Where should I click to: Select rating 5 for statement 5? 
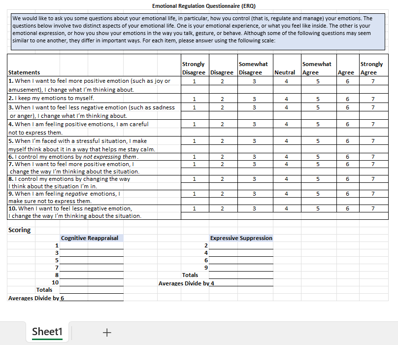pyautogui.click(x=318, y=141)
